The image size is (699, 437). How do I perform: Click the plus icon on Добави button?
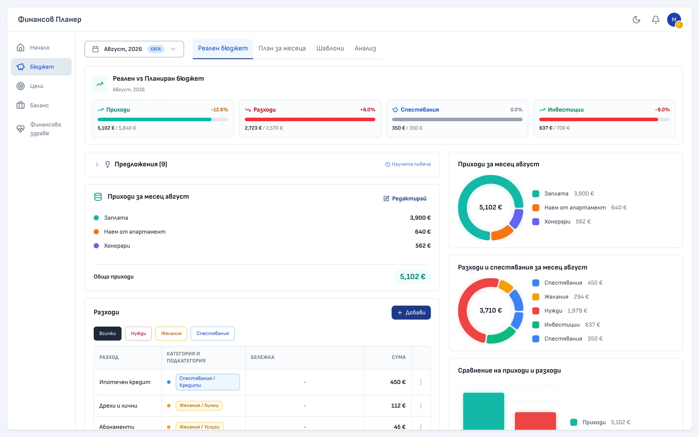coord(400,313)
